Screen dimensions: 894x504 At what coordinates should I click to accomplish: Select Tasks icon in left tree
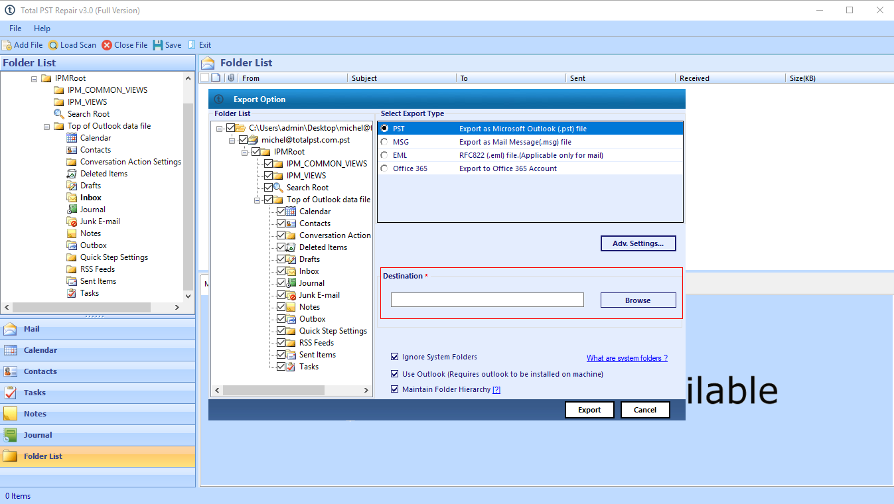pyautogui.click(x=72, y=293)
